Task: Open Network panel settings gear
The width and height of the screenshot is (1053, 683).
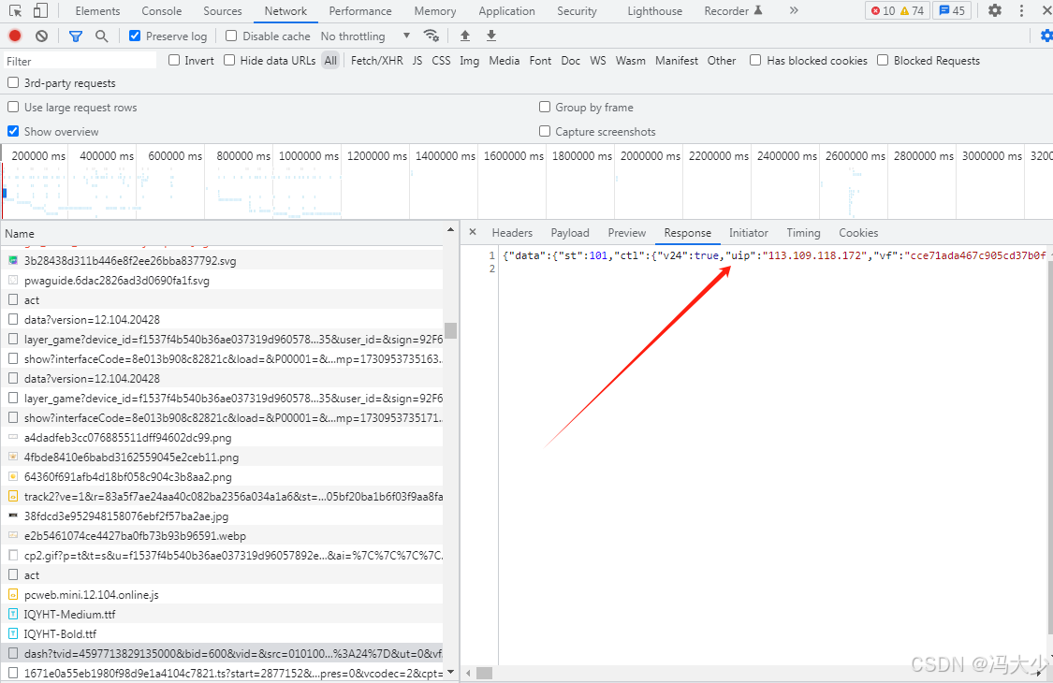Action: pyautogui.click(x=1046, y=36)
